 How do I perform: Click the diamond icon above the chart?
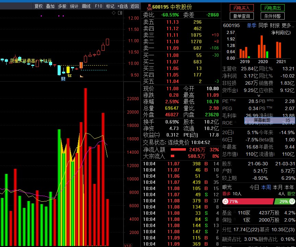tap(114, 13)
